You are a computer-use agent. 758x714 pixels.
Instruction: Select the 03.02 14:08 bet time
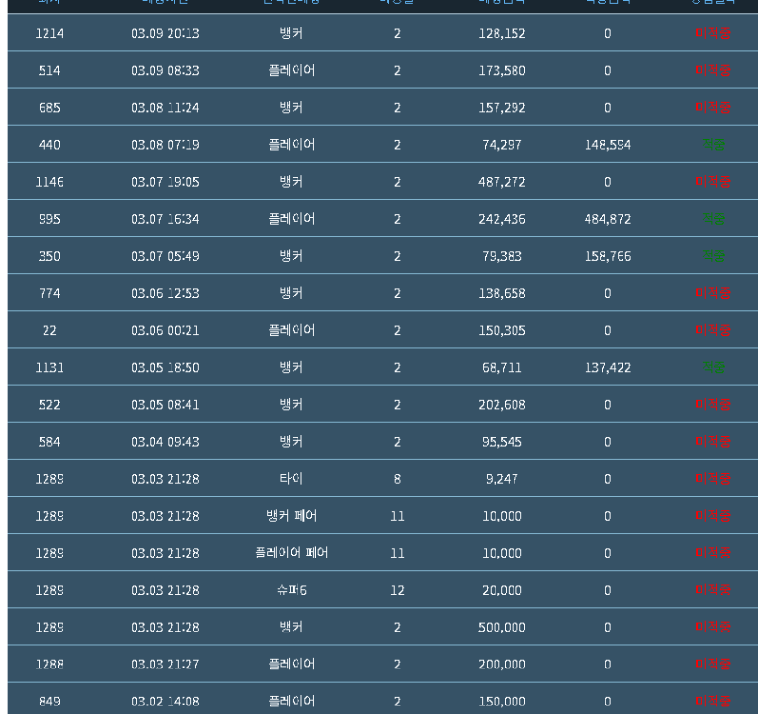pos(165,702)
